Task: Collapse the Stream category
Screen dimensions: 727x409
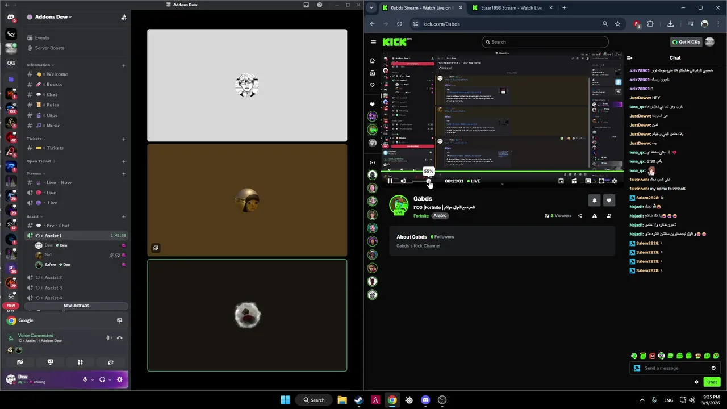Action: [35, 173]
